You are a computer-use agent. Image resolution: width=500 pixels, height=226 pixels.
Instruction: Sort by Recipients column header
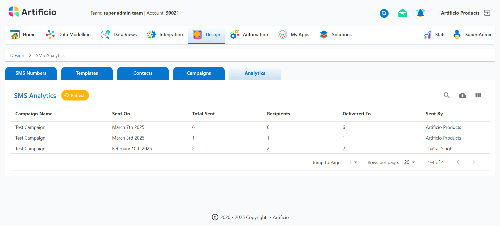(278, 114)
